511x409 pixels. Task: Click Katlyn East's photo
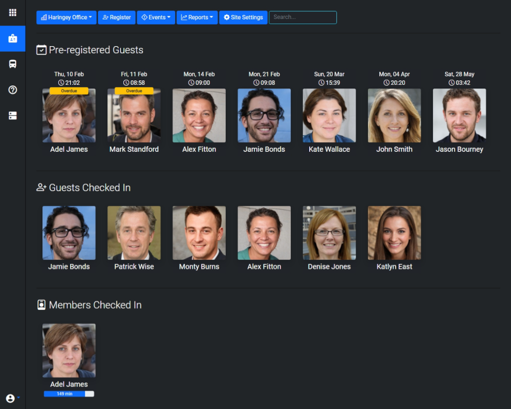(x=394, y=233)
